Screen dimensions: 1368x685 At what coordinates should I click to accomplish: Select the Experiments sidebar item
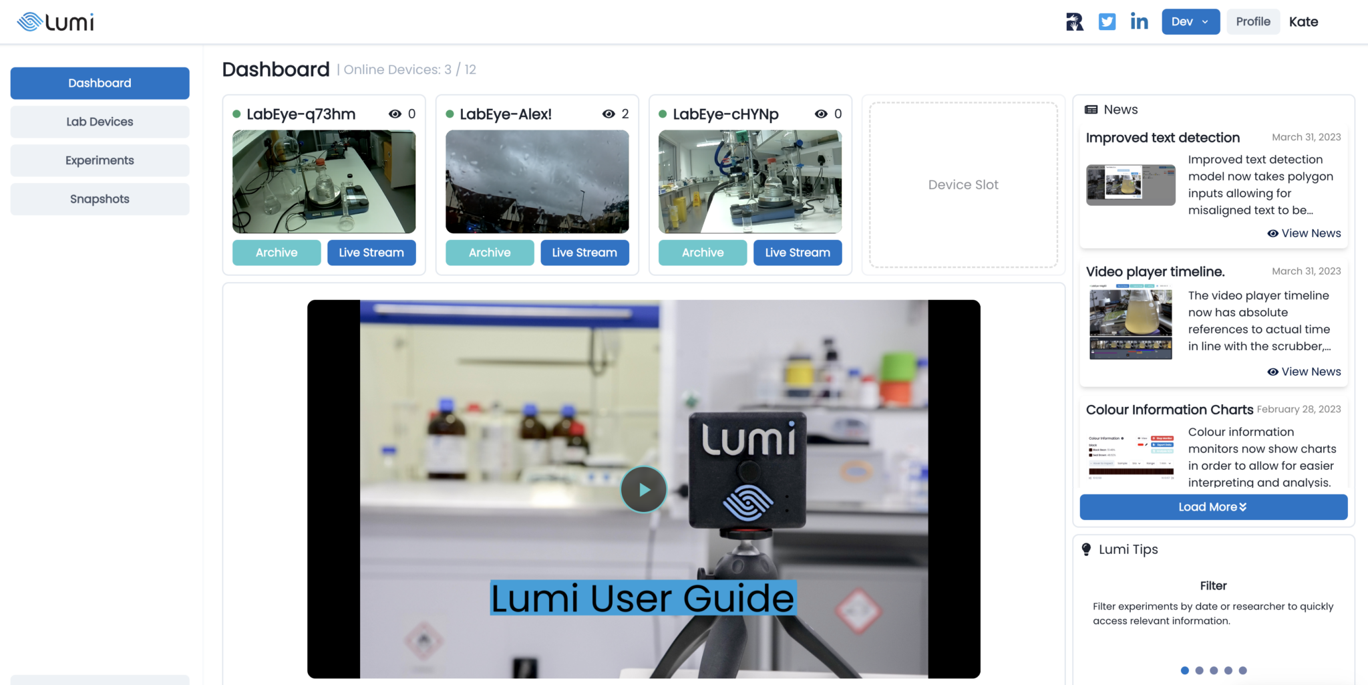(x=99, y=160)
